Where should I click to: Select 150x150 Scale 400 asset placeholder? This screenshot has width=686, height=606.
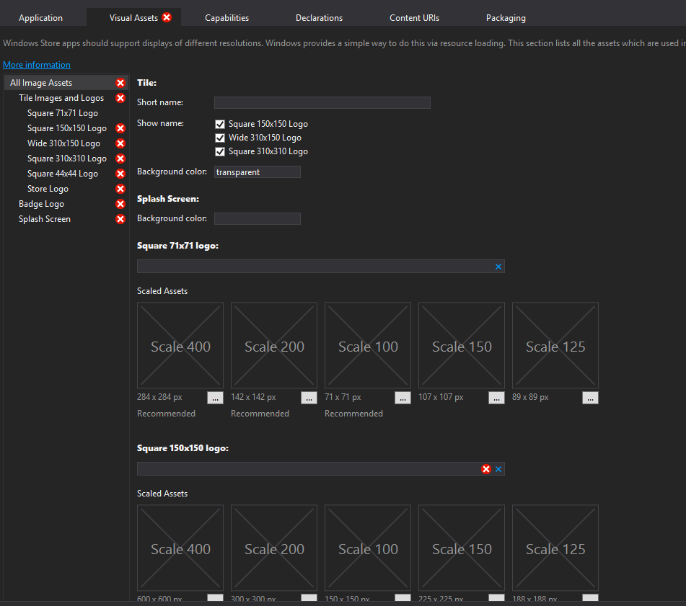click(180, 548)
